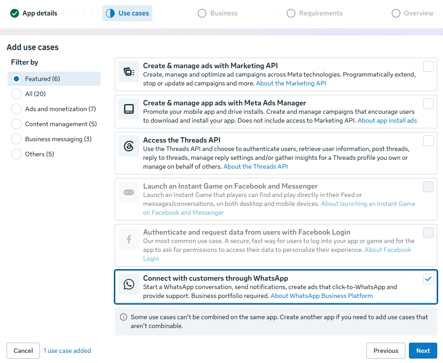Click the Previous button
The width and height of the screenshot is (443, 363).
pos(386,351)
